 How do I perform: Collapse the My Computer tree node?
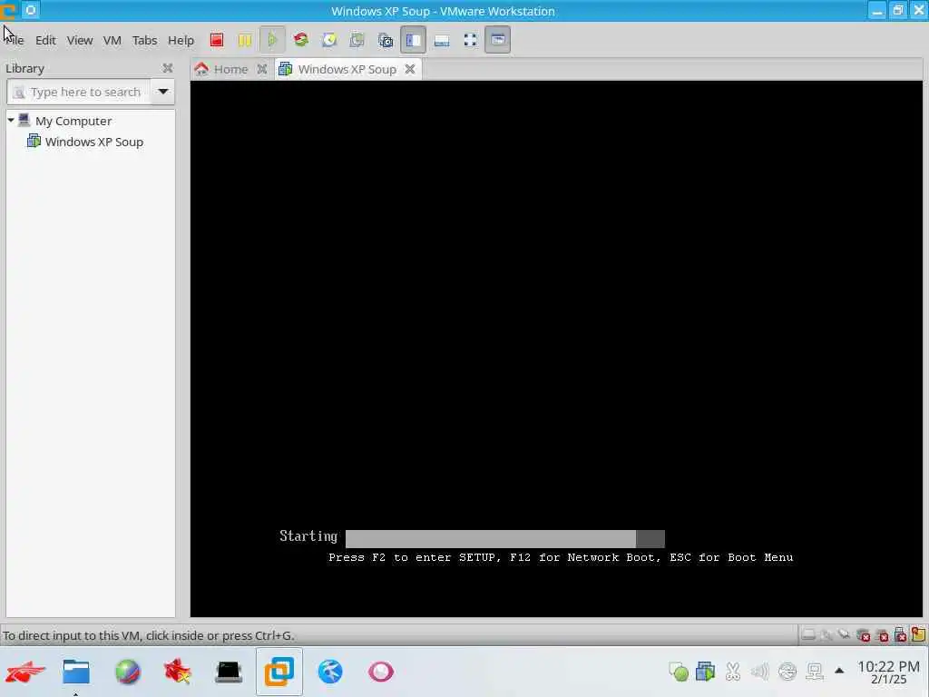point(11,121)
